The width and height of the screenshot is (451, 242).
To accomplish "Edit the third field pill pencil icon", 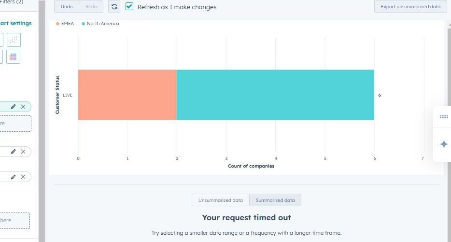I will (x=14, y=177).
